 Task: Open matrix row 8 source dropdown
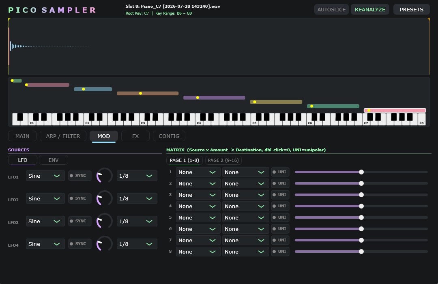pyautogui.click(x=198, y=252)
